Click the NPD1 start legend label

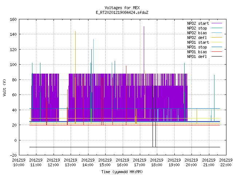(198, 42)
